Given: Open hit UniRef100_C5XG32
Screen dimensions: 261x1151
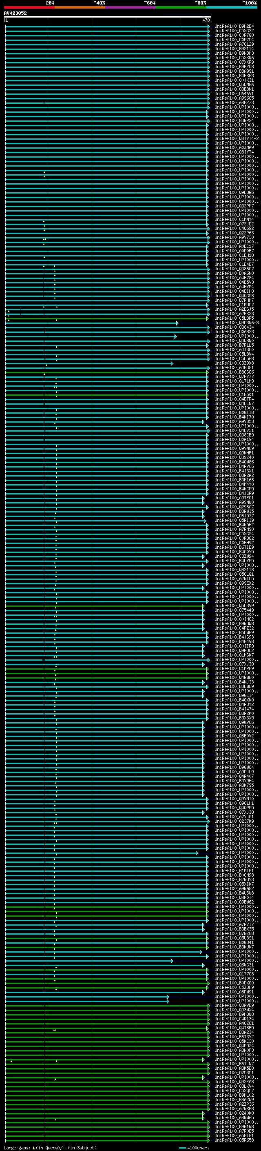Looking at the screenshot, I should coord(234,31).
